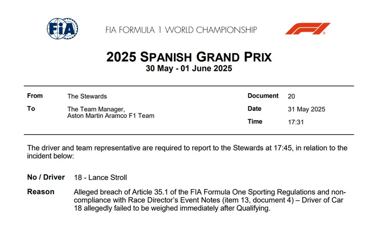Click the Time label

pyautogui.click(x=255, y=122)
